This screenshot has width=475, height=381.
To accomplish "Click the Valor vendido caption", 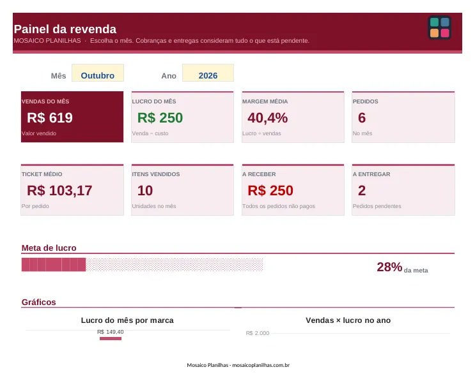I will (39, 133).
